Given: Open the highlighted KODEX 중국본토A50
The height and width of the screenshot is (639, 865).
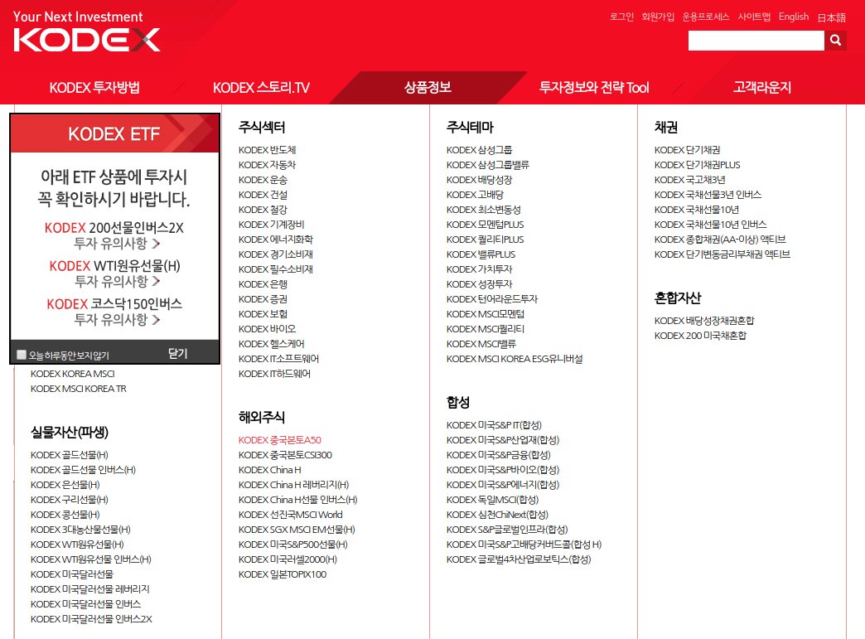Looking at the screenshot, I should [x=280, y=440].
